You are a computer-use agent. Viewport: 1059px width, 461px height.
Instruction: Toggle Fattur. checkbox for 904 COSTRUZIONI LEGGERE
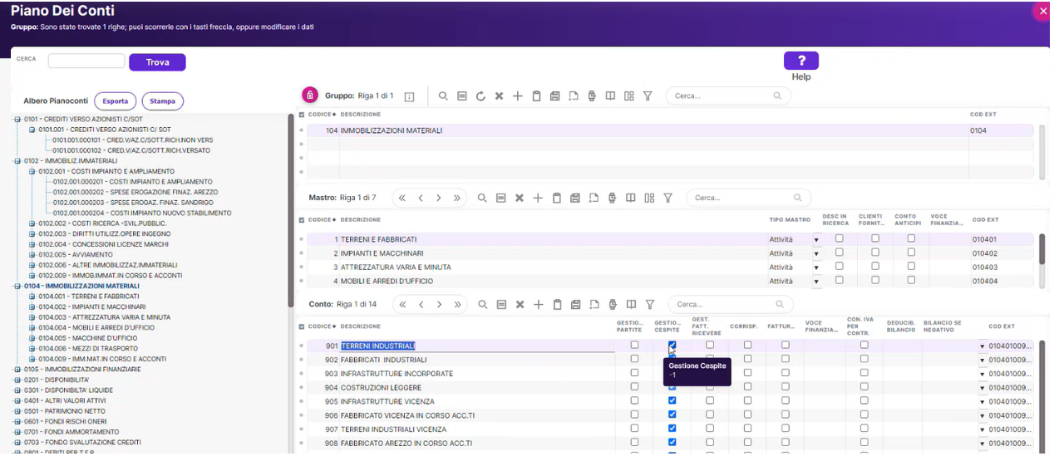786,386
